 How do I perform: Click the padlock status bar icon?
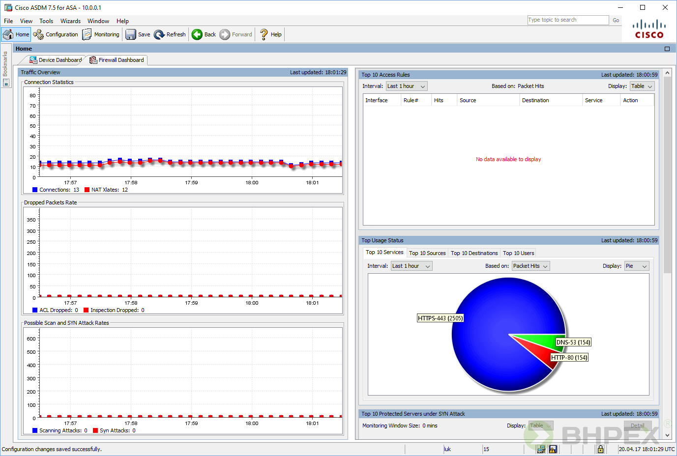(600, 449)
